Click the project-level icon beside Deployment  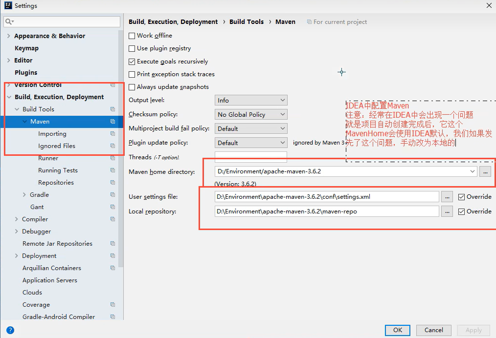pos(113,255)
